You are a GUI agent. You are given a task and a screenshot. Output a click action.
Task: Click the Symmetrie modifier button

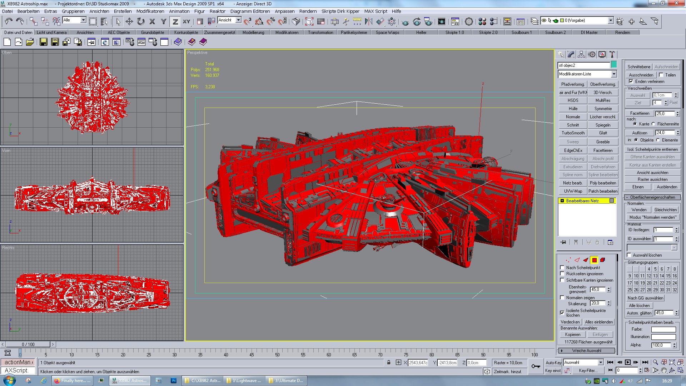click(603, 109)
